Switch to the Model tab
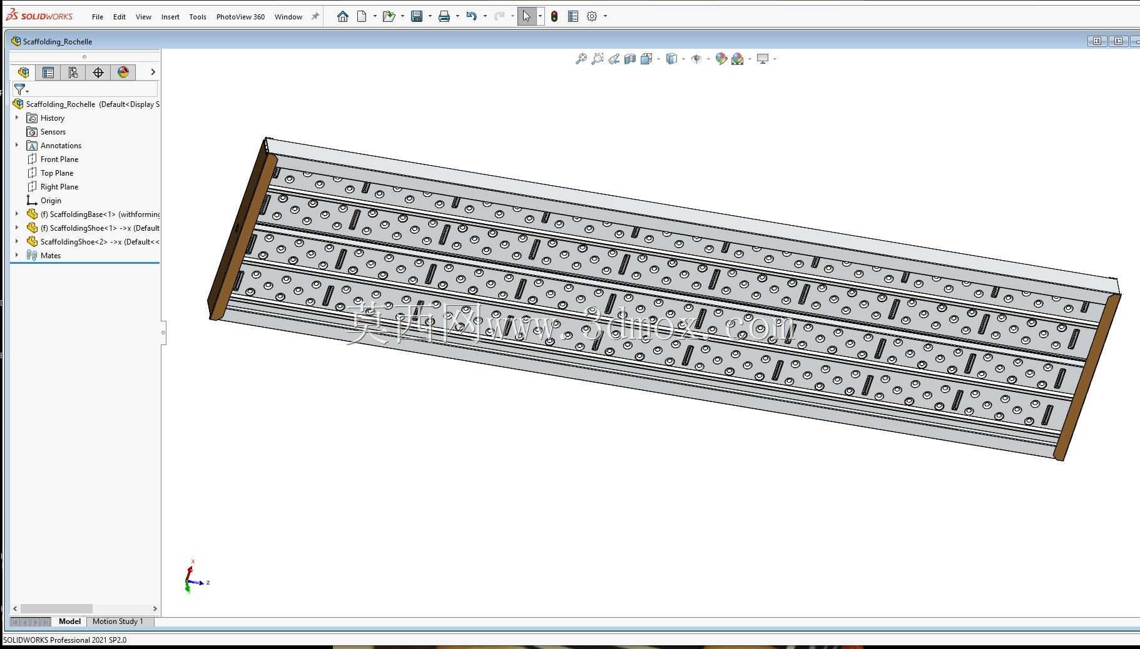 pyautogui.click(x=69, y=621)
